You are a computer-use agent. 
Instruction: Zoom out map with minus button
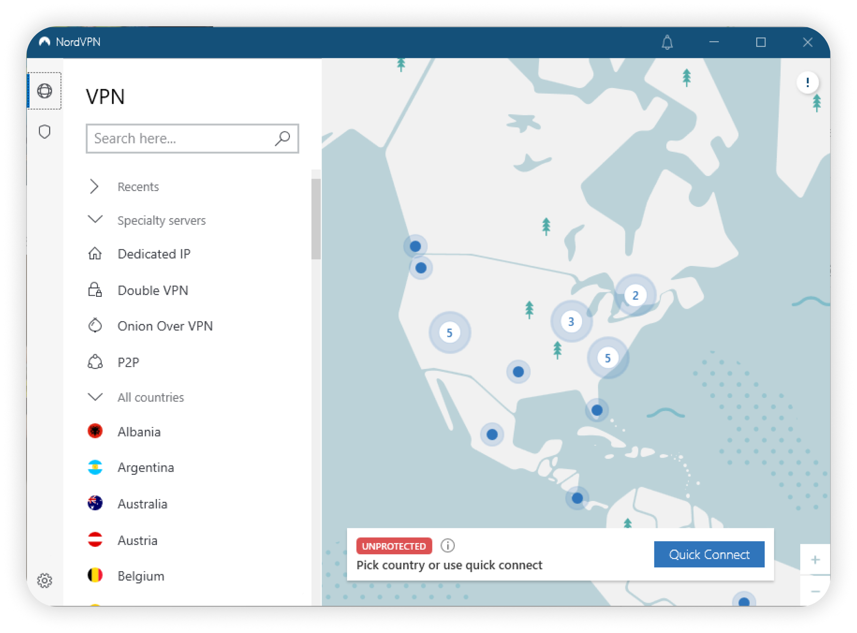(x=815, y=591)
